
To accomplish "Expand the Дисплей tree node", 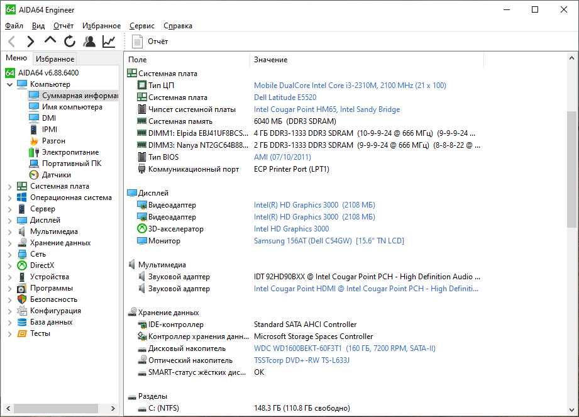I will [x=10, y=221].
